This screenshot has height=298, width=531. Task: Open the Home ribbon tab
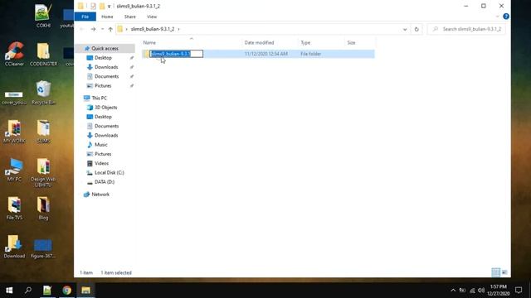coord(107,17)
